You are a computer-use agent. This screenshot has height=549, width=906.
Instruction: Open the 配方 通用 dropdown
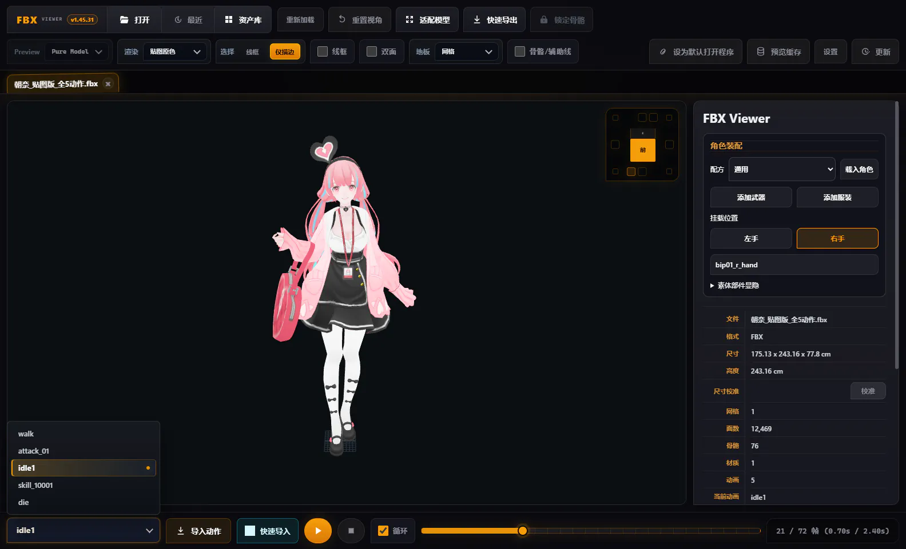coord(782,170)
